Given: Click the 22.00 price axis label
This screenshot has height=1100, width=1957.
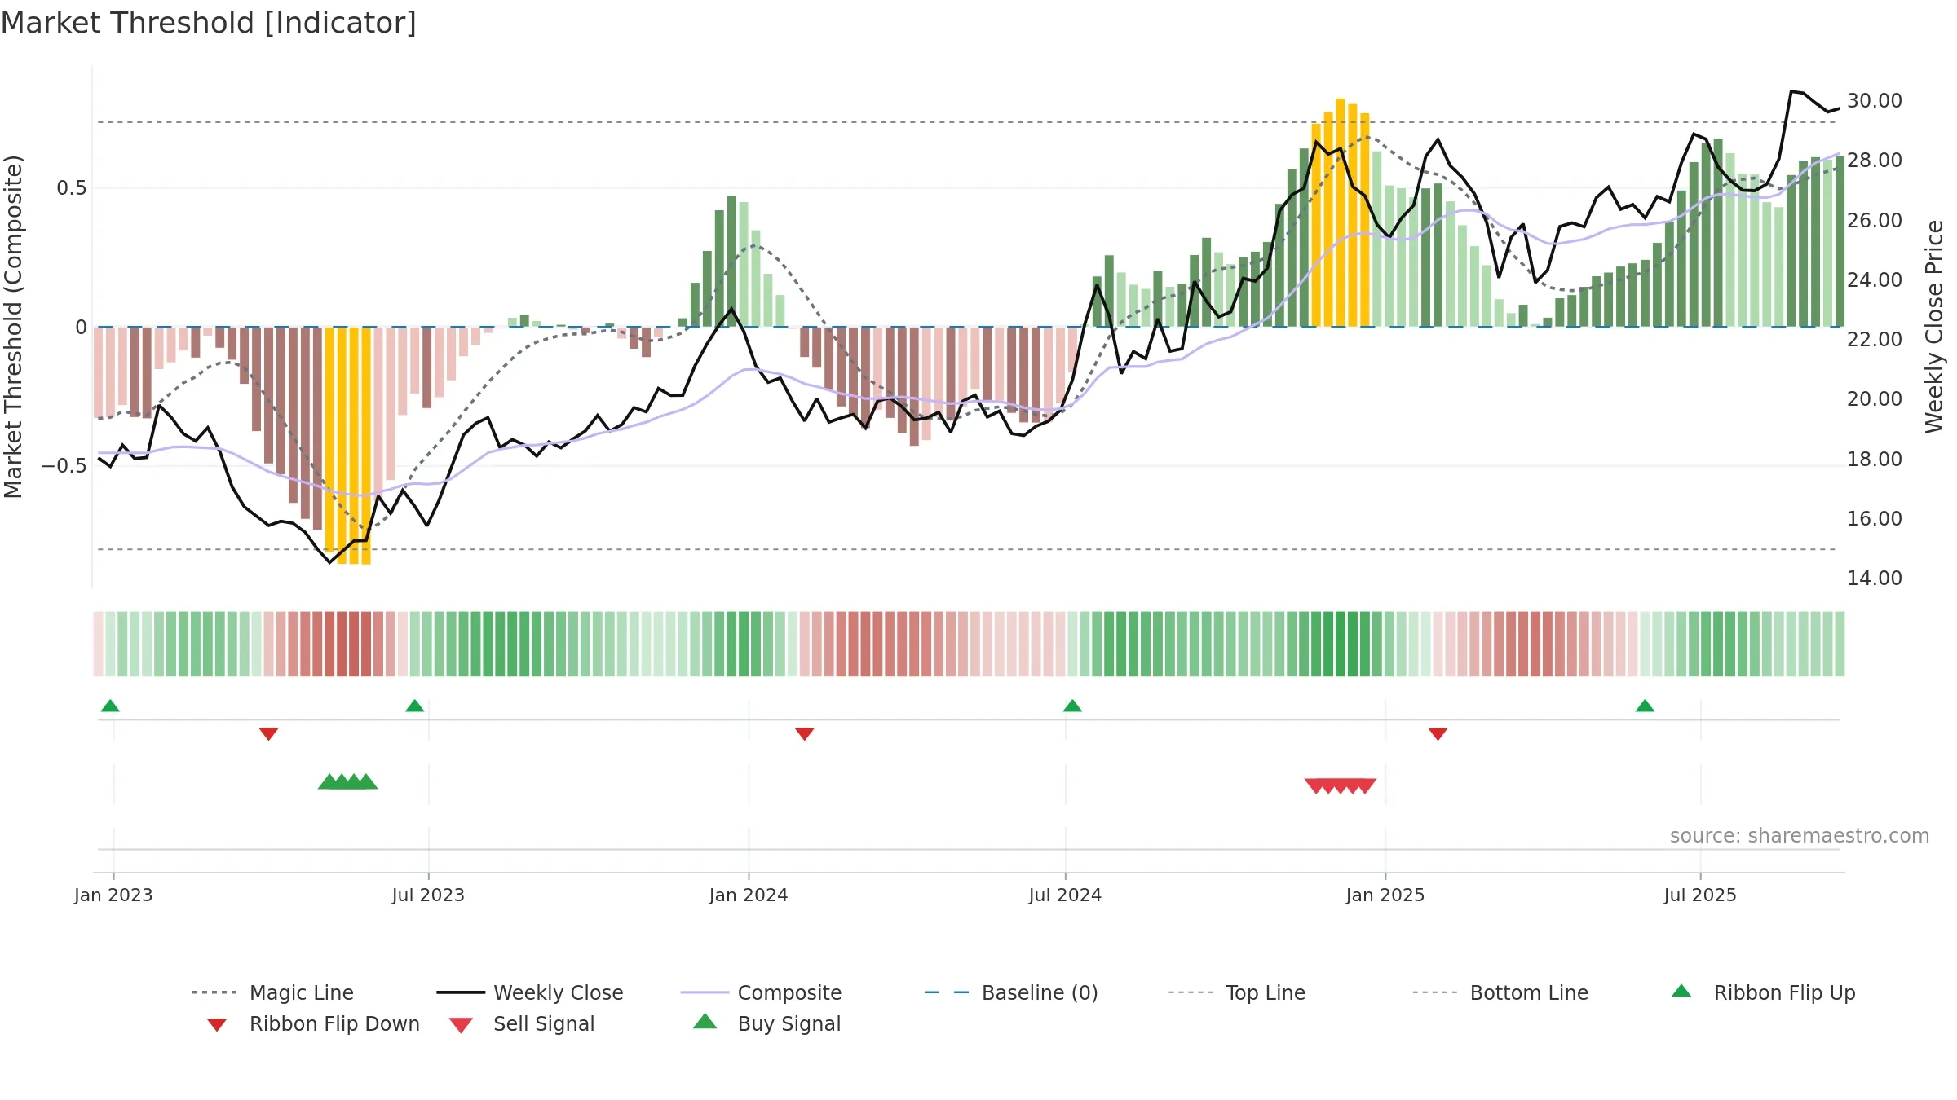Looking at the screenshot, I should tap(1874, 340).
